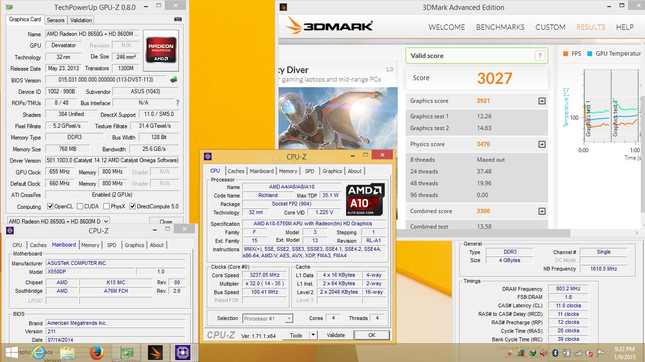The height and width of the screenshot is (362, 645).
Task: Click the Internet Download Manager tray icon
Action: tap(533, 353)
